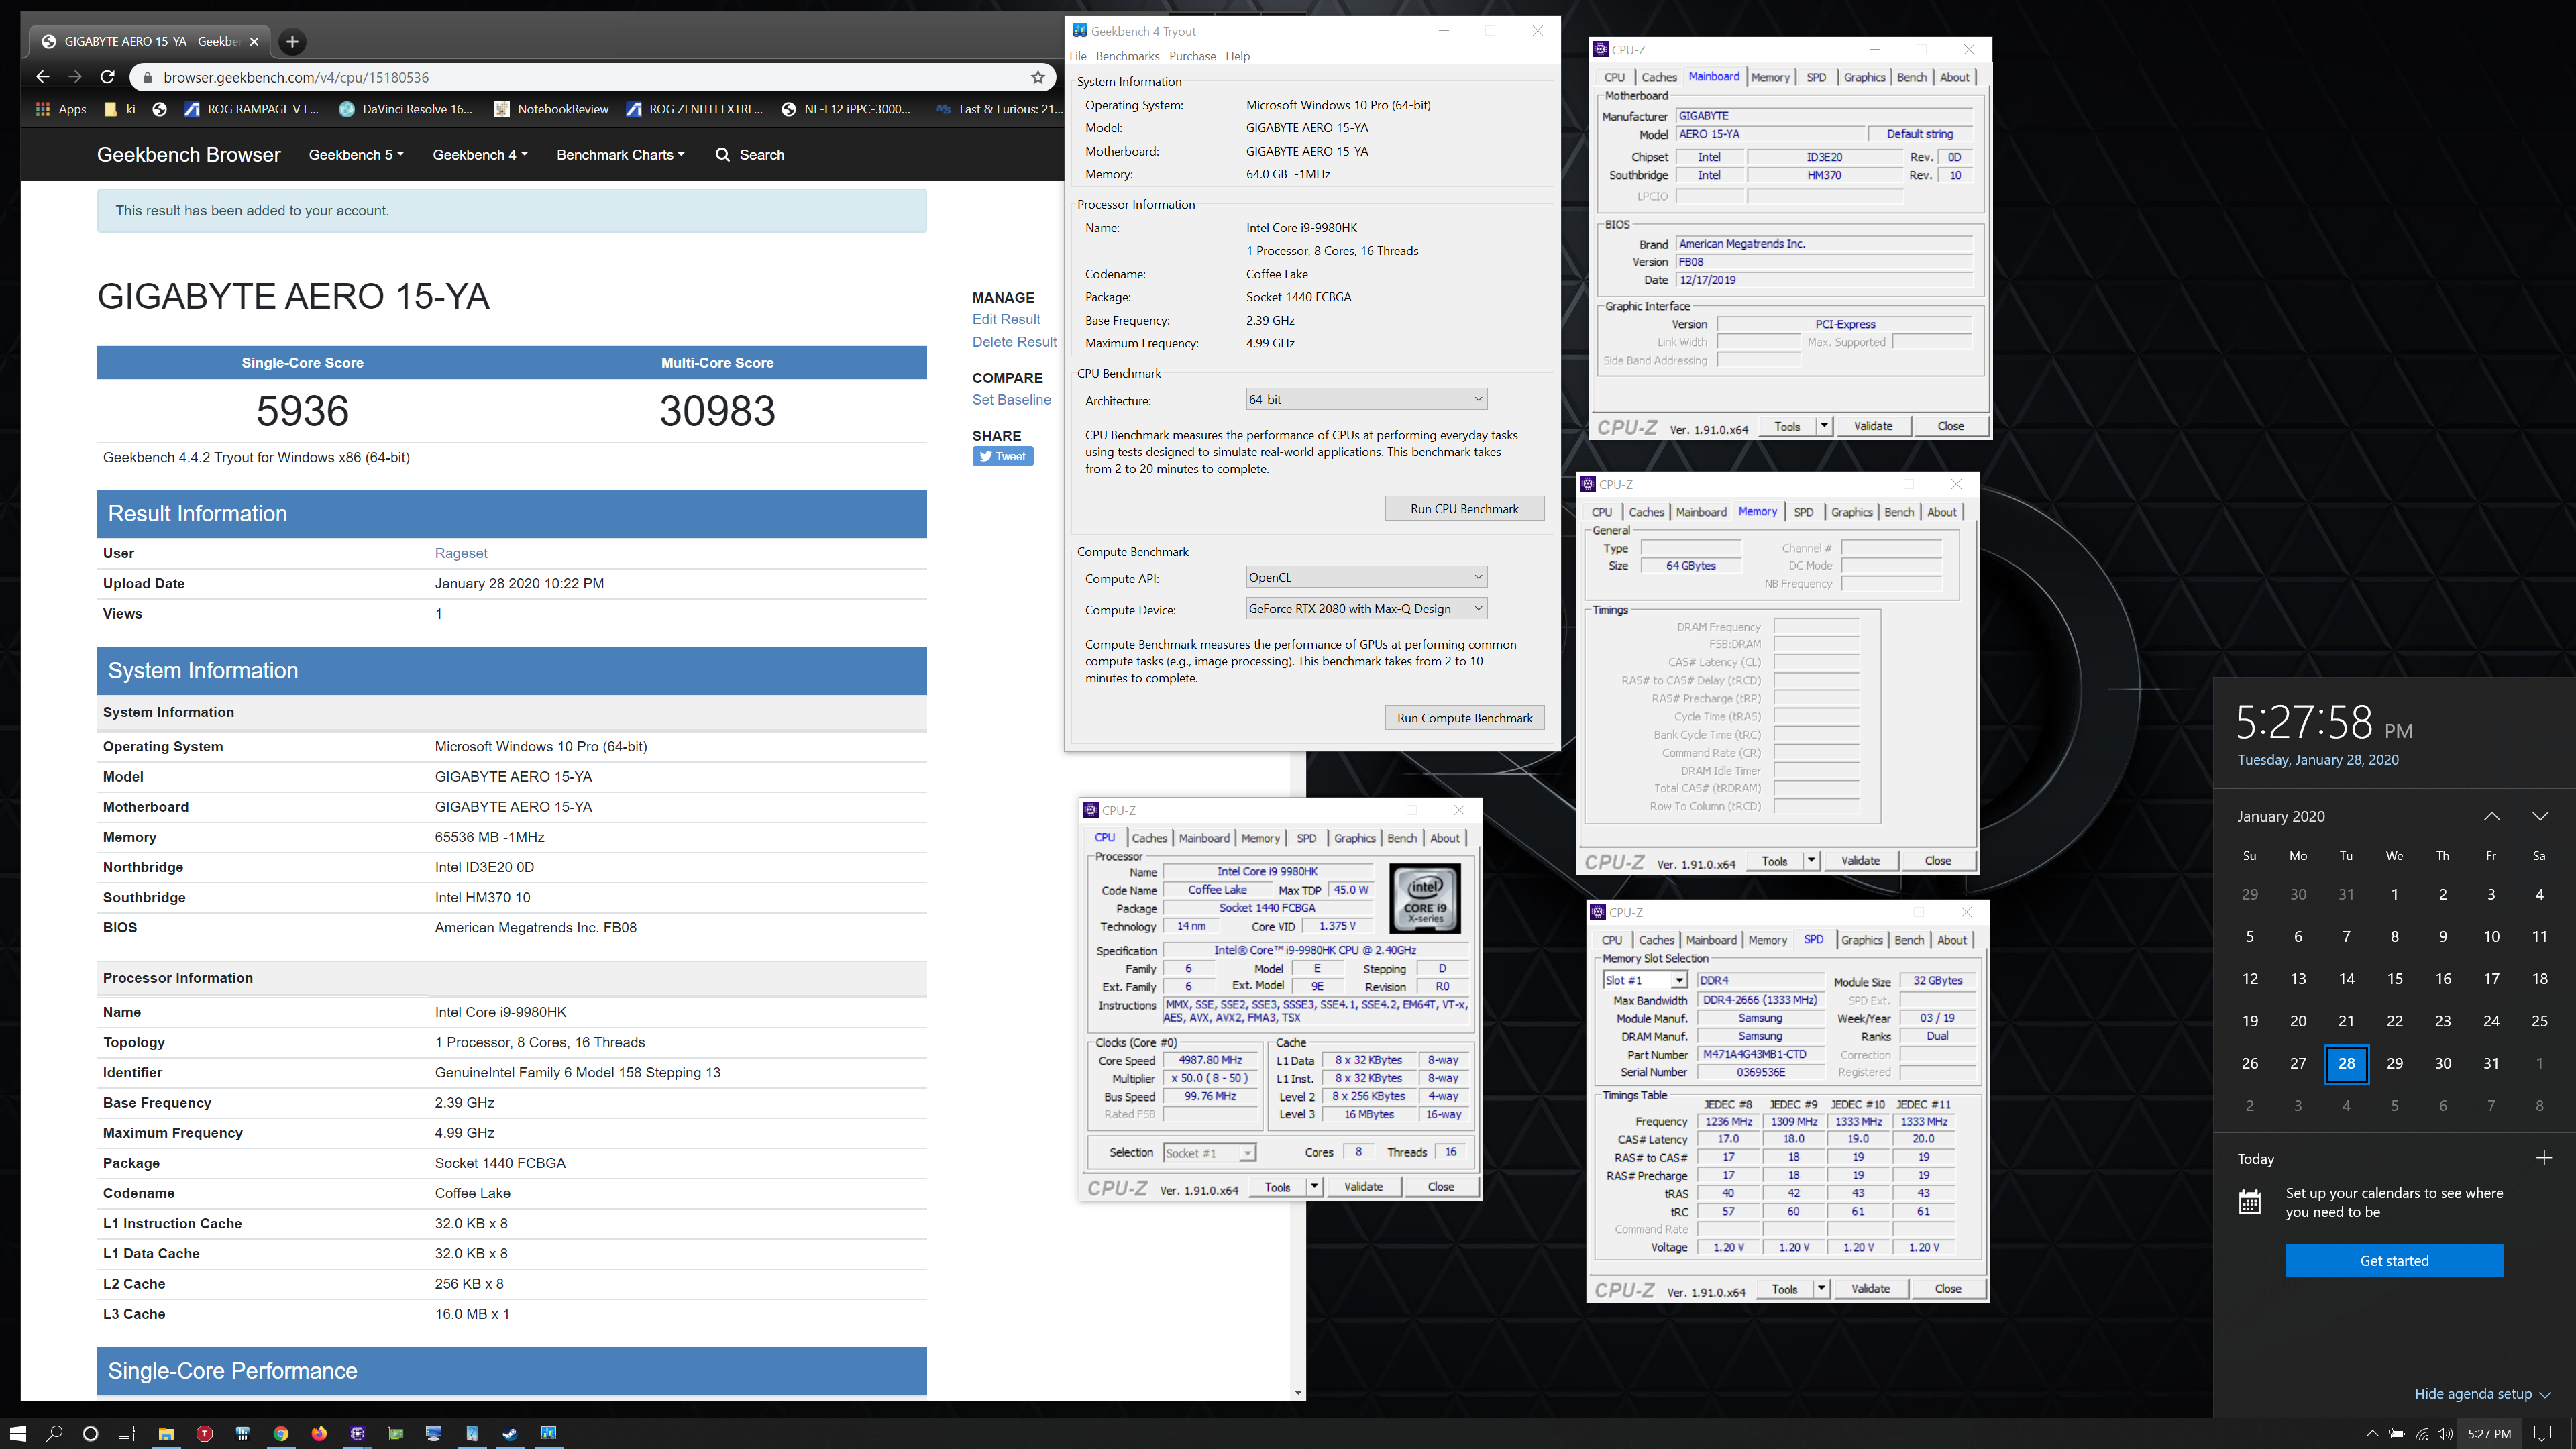Click Validate in CPU-Z SPD window
Viewport: 2576px width, 1449px height.
pos(1870,1289)
